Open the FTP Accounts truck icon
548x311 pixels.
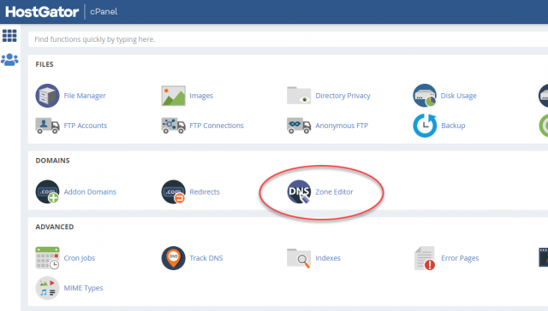pyautogui.click(x=48, y=126)
